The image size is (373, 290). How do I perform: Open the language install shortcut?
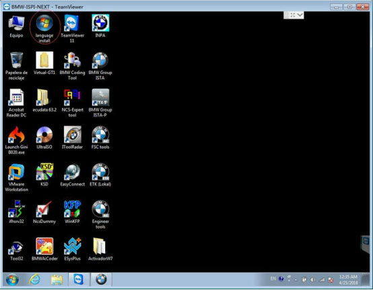pyautogui.click(x=44, y=29)
